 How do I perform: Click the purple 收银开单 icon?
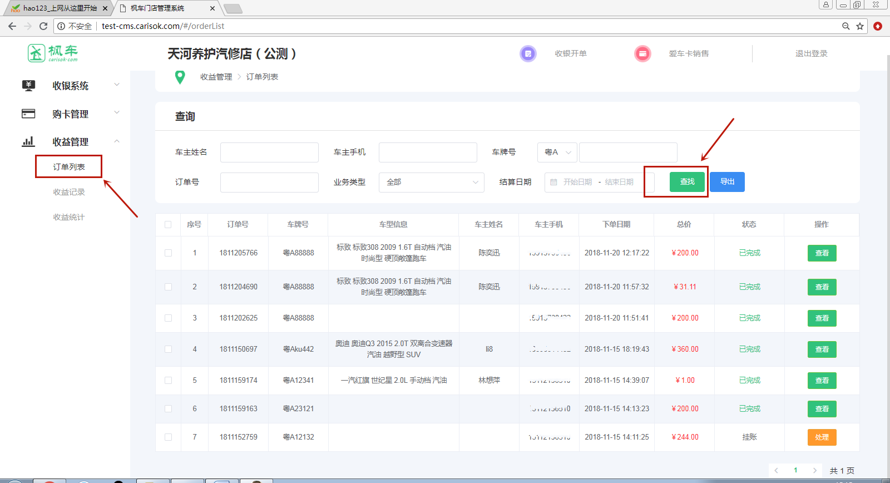pyautogui.click(x=528, y=53)
